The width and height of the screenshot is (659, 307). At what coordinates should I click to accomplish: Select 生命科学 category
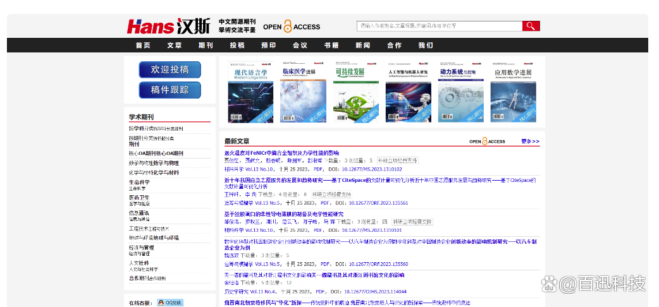point(139,185)
